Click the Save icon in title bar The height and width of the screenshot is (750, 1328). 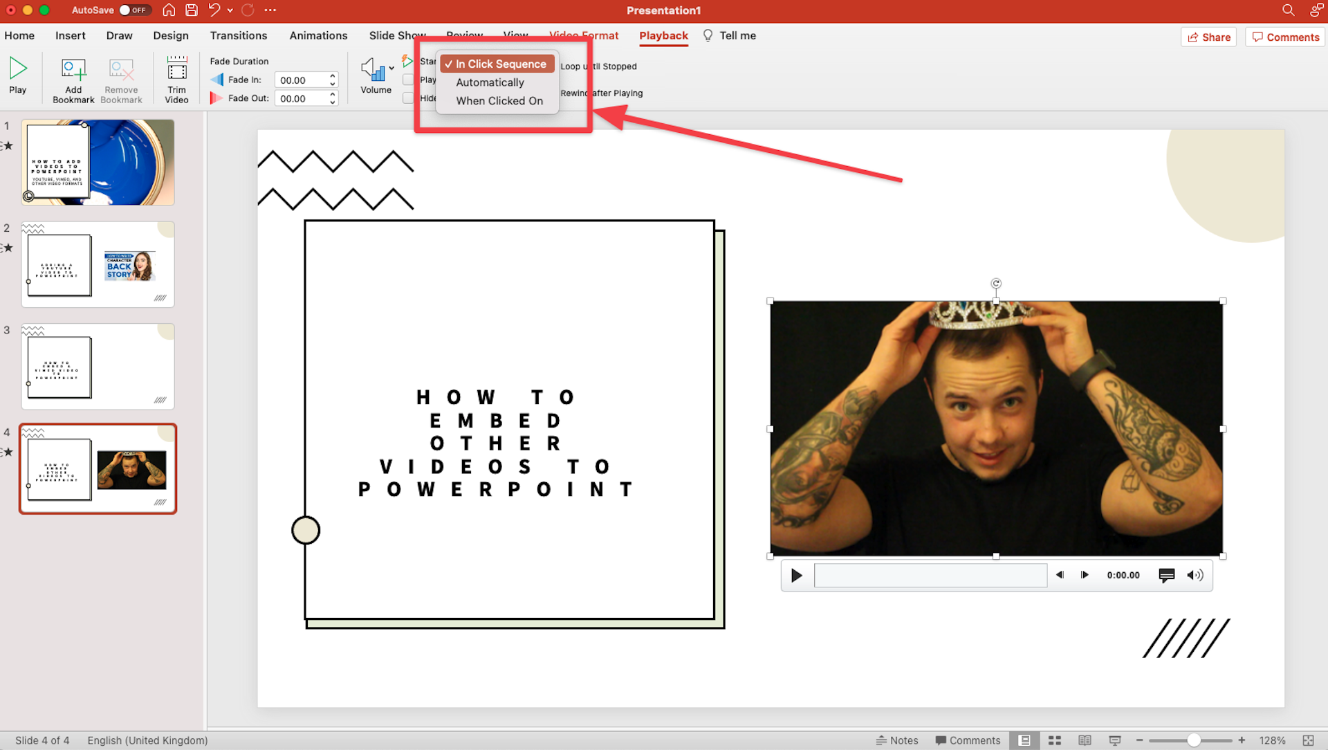point(192,10)
